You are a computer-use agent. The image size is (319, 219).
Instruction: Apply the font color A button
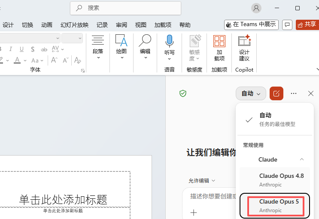coord(17,60)
